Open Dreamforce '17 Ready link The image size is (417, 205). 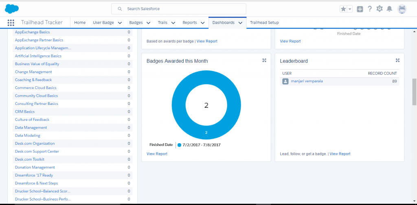34,176
